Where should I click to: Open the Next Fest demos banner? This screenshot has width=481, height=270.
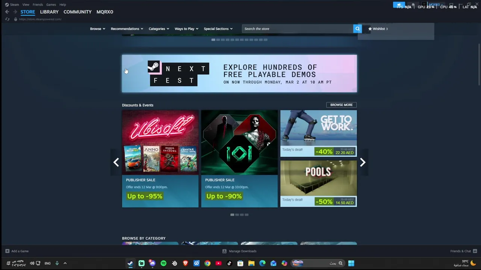pos(239,73)
